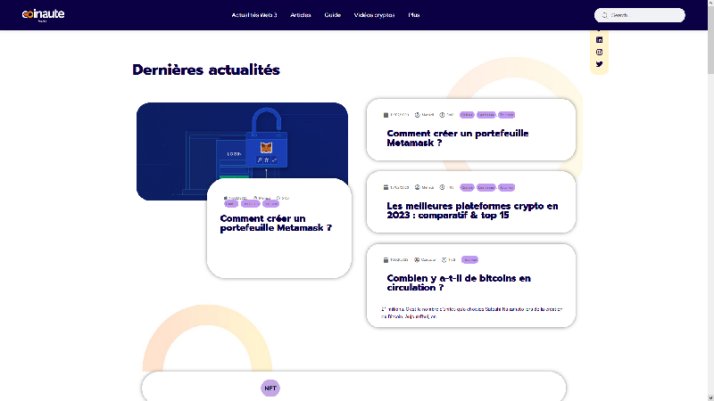The height and width of the screenshot is (401, 714).
Task: Open the Actualités Web 3 menu
Action: point(254,15)
